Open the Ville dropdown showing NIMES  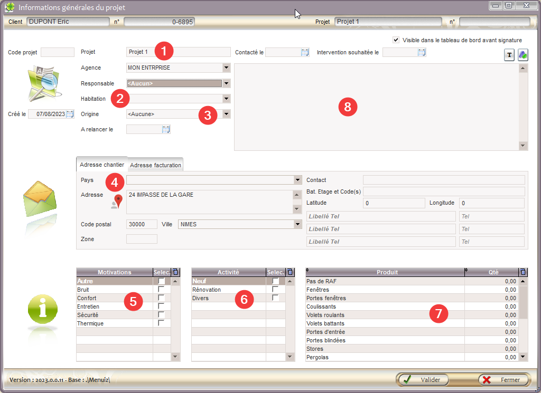point(298,224)
